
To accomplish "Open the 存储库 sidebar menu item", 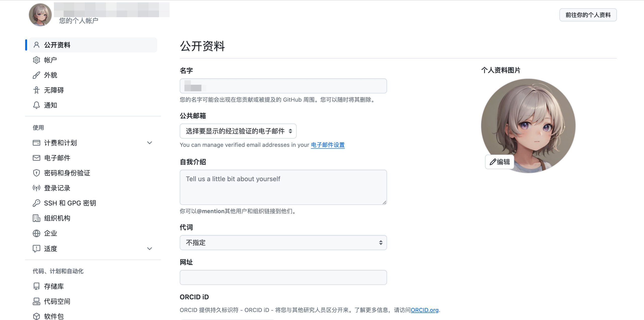I will pyautogui.click(x=54, y=286).
